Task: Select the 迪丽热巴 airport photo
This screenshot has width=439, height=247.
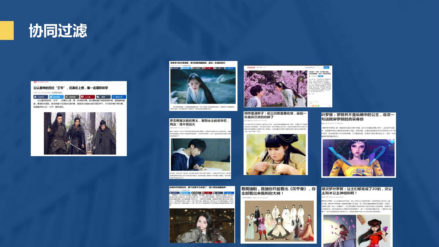Action: 202,226
